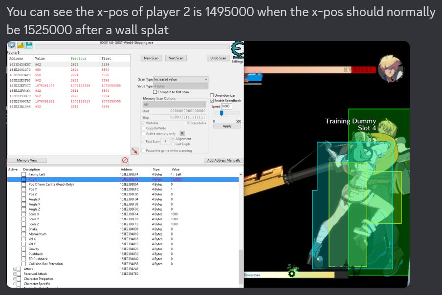This screenshot has height=295, width=442.
Task: Click the First column header
Action: 115,58
